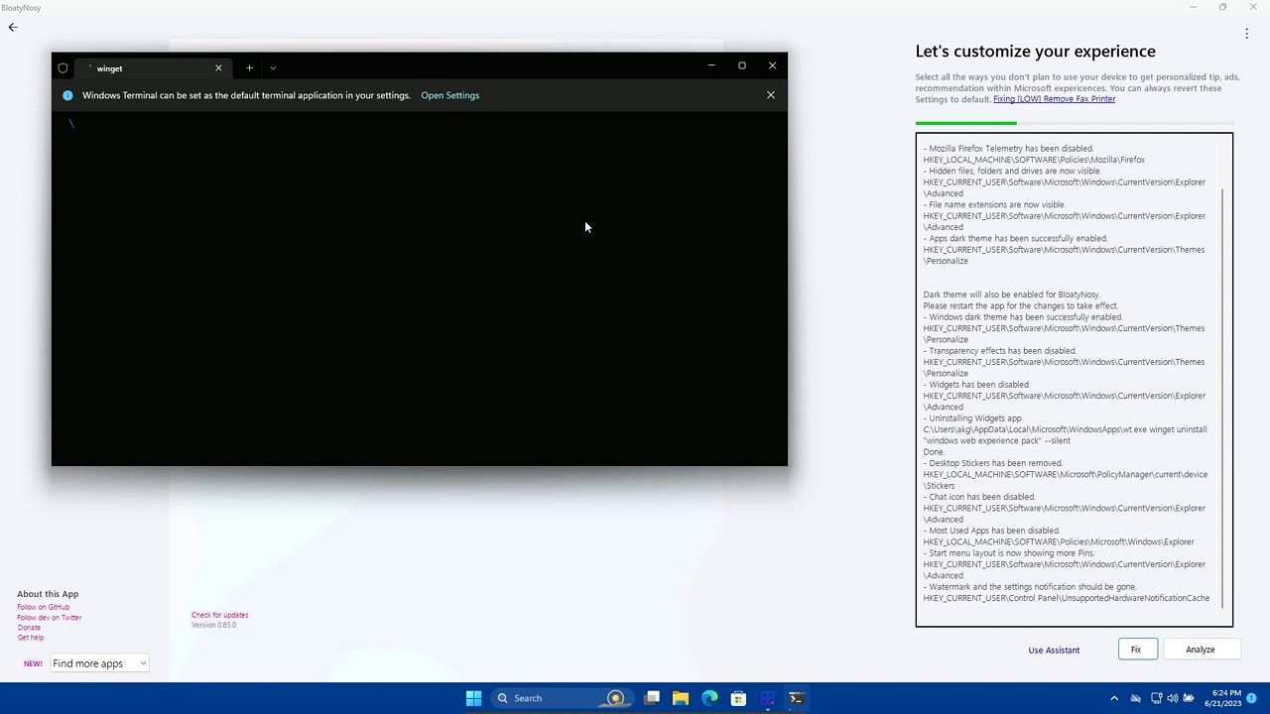
Task: Open a new Terminal tab with the plus icon
Action: tap(249, 67)
